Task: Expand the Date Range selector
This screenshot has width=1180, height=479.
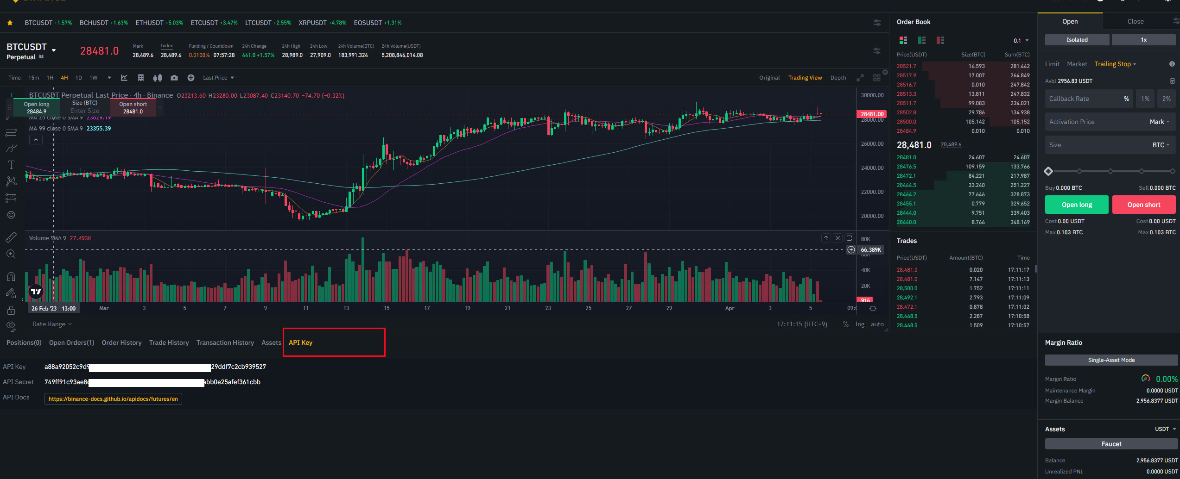Action: (x=52, y=324)
